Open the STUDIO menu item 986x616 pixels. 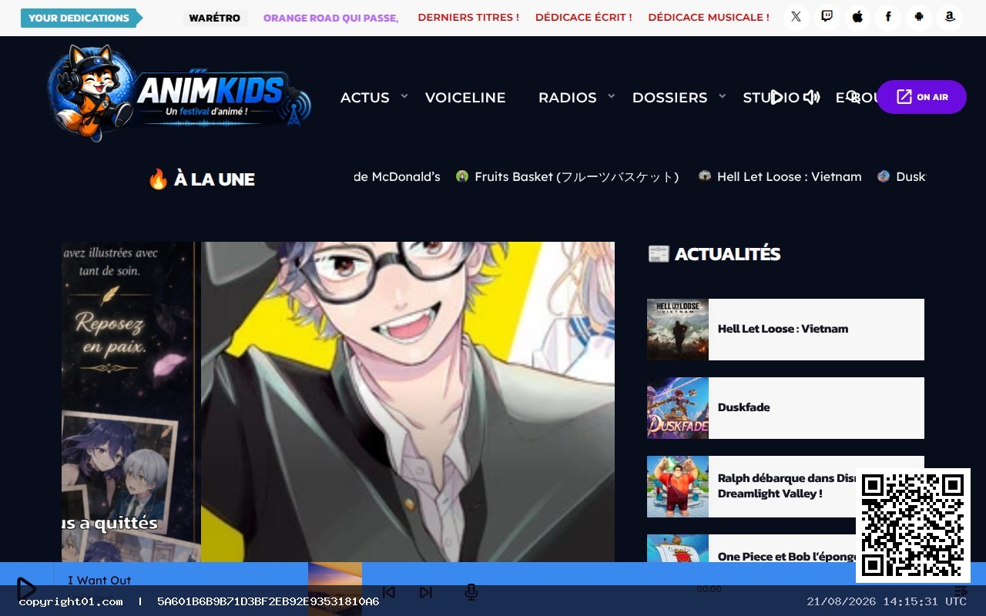point(770,97)
